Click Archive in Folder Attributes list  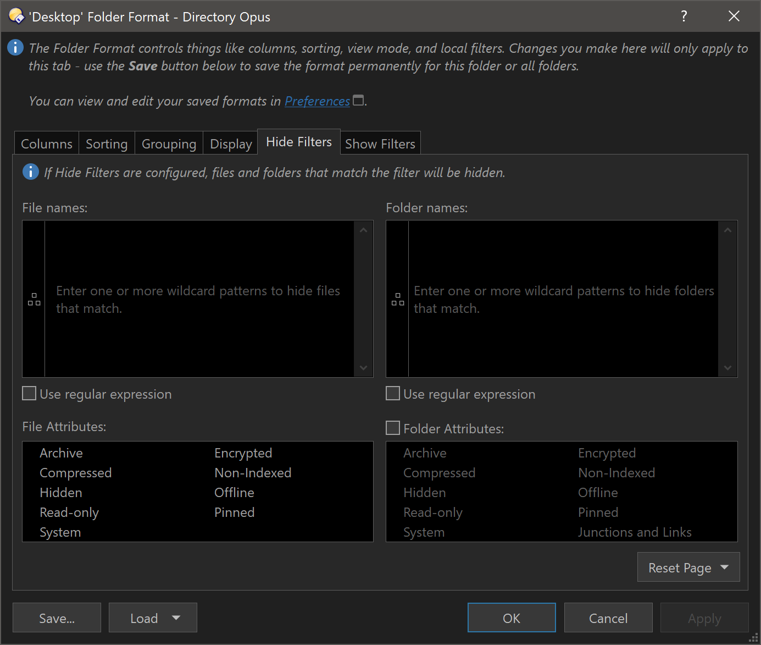[x=425, y=453]
